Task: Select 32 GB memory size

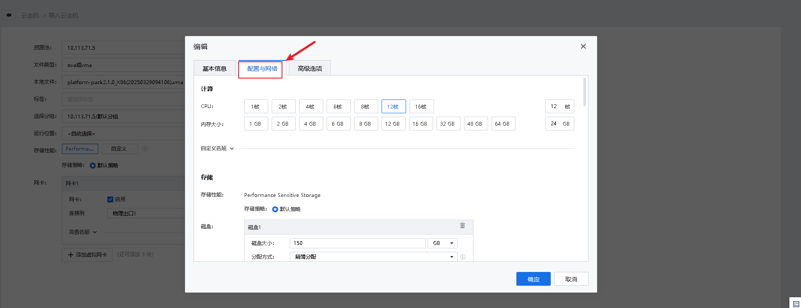Action: coord(448,124)
